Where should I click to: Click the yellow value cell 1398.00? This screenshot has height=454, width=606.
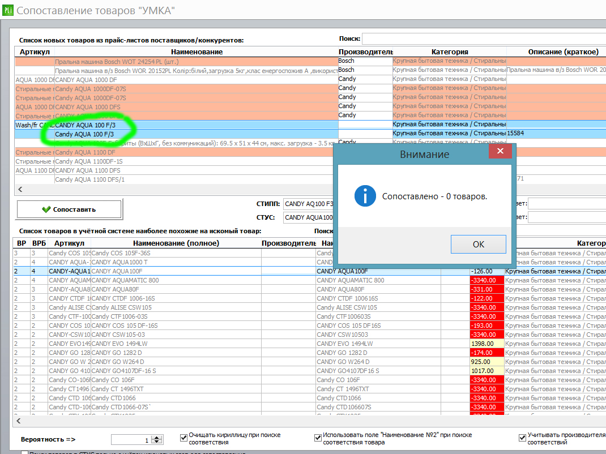point(487,344)
